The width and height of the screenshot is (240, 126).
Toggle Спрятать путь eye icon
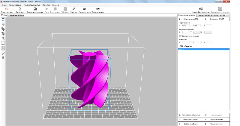coord(98,9)
